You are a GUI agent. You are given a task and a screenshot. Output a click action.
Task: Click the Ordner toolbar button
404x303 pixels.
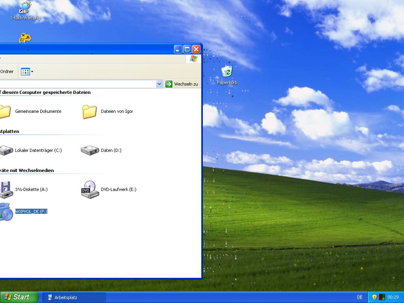pyautogui.click(x=7, y=72)
